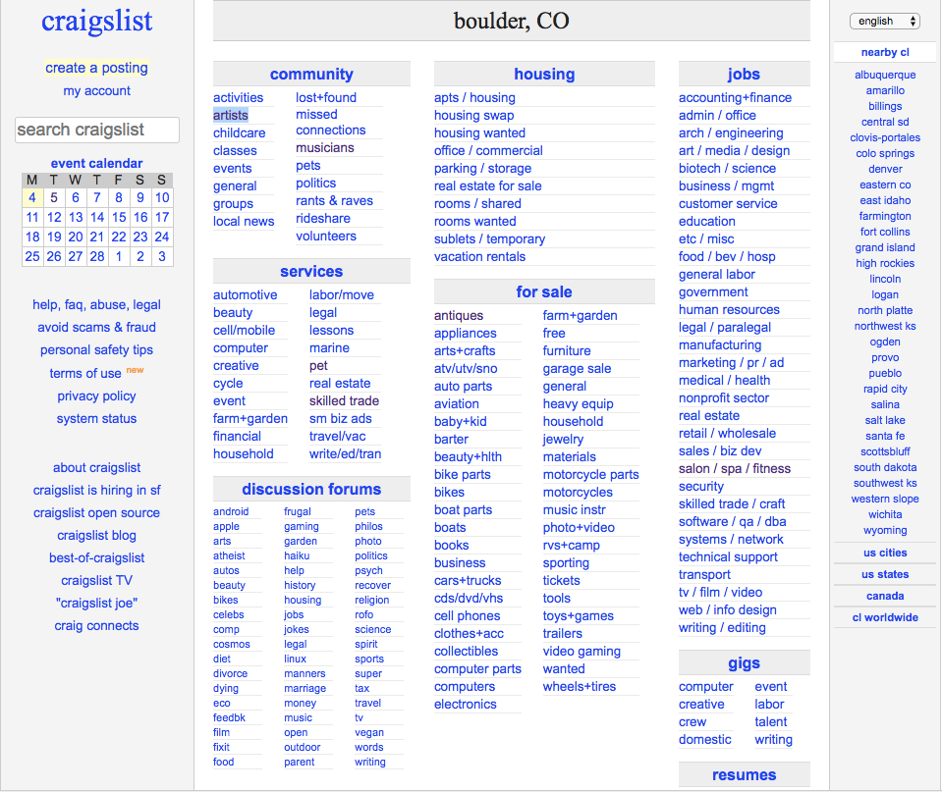Open the vegan discussion forum
942x792 pixels.
coord(369,732)
